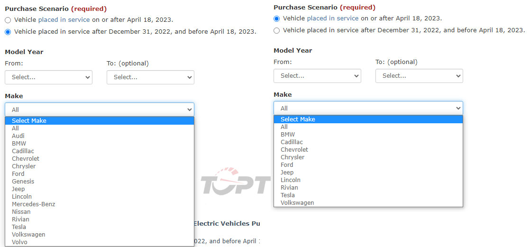Expand right Model Year To dropdown

[x=419, y=76]
